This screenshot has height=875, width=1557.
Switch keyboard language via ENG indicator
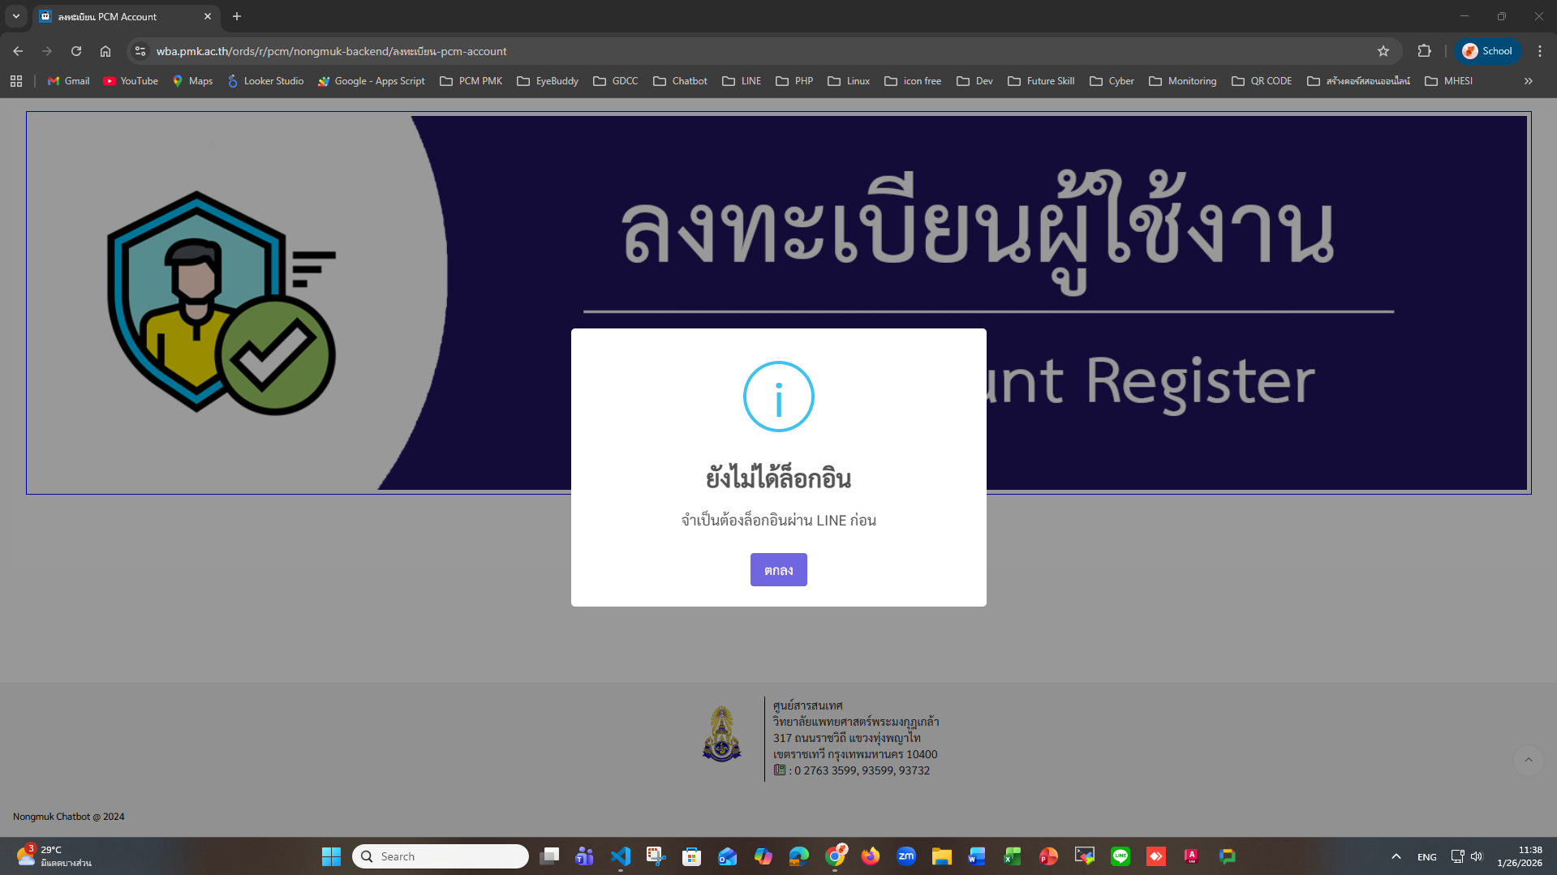1426,856
